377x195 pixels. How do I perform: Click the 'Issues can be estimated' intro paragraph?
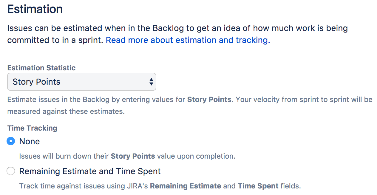point(177,34)
